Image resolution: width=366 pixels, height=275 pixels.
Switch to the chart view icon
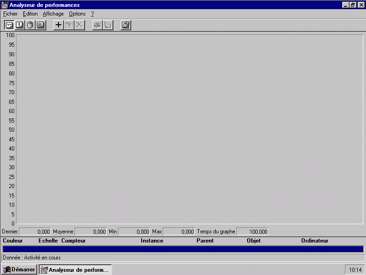(x=9, y=25)
